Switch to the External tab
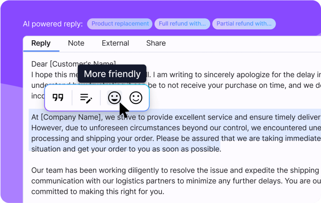 tap(115, 43)
